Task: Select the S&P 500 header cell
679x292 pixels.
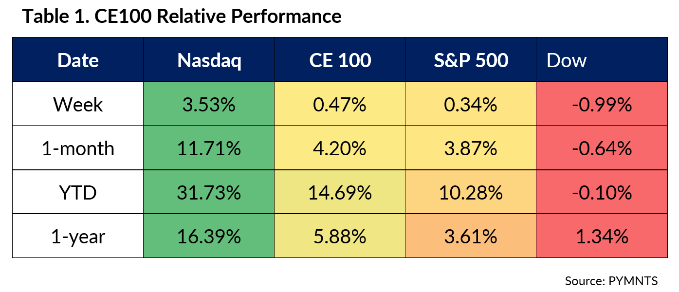Action: pos(471,60)
